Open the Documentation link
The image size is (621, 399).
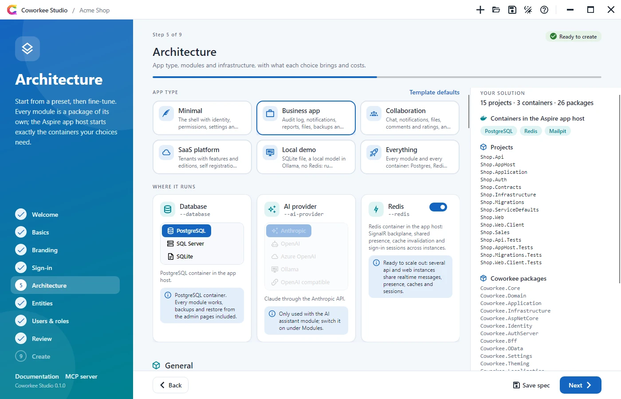pyautogui.click(x=37, y=376)
